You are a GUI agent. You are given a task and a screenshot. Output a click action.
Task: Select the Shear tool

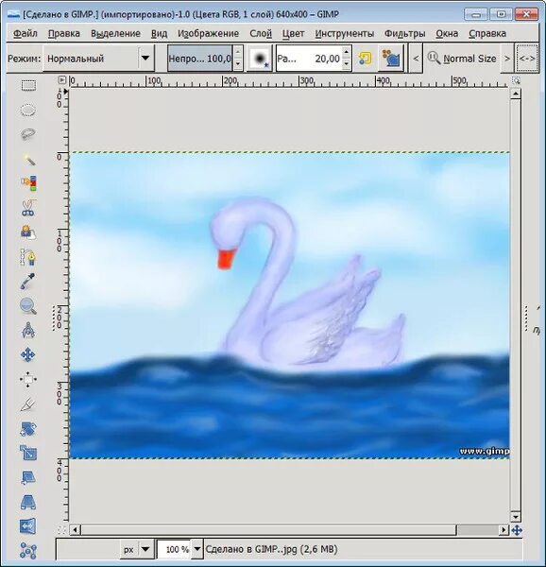click(27, 477)
